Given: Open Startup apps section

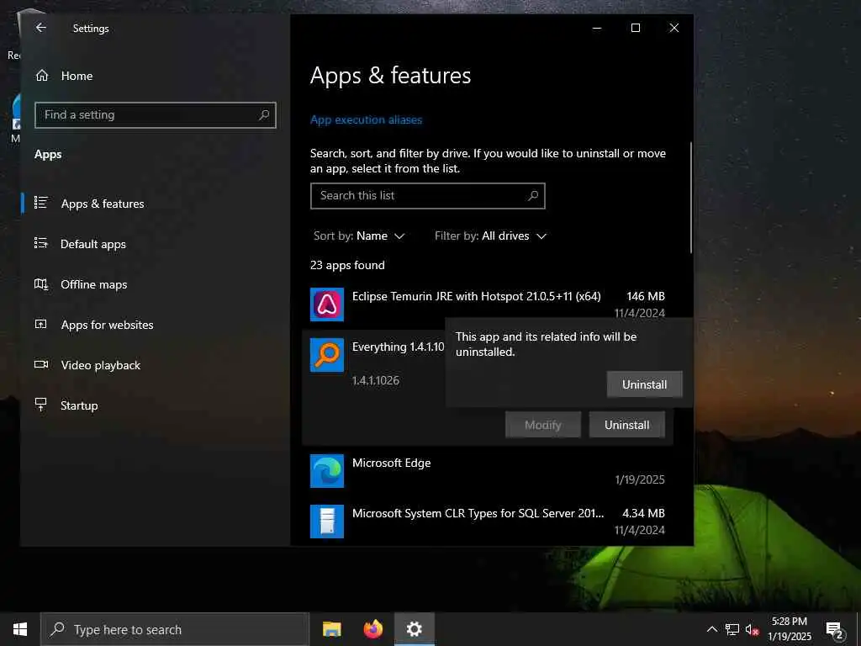Looking at the screenshot, I should click(79, 405).
